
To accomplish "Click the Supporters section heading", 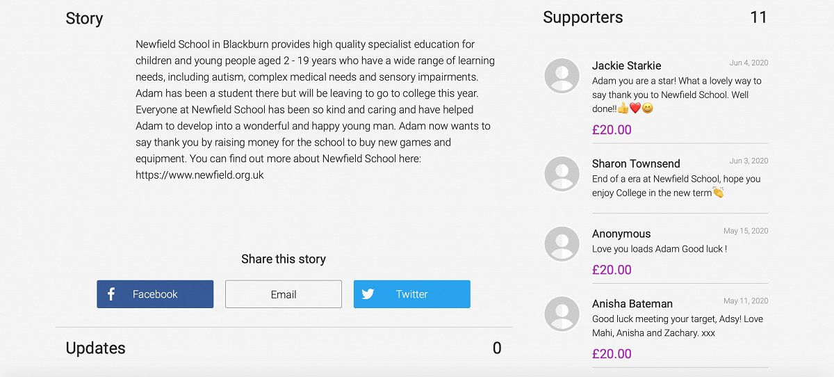I will pyautogui.click(x=582, y=17).
